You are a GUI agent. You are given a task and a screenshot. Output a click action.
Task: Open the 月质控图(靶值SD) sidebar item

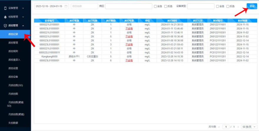click(15, 104)
